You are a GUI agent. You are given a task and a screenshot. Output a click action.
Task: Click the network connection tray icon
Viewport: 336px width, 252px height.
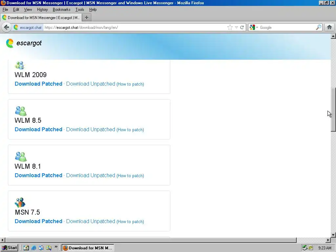tap(305, 248)
